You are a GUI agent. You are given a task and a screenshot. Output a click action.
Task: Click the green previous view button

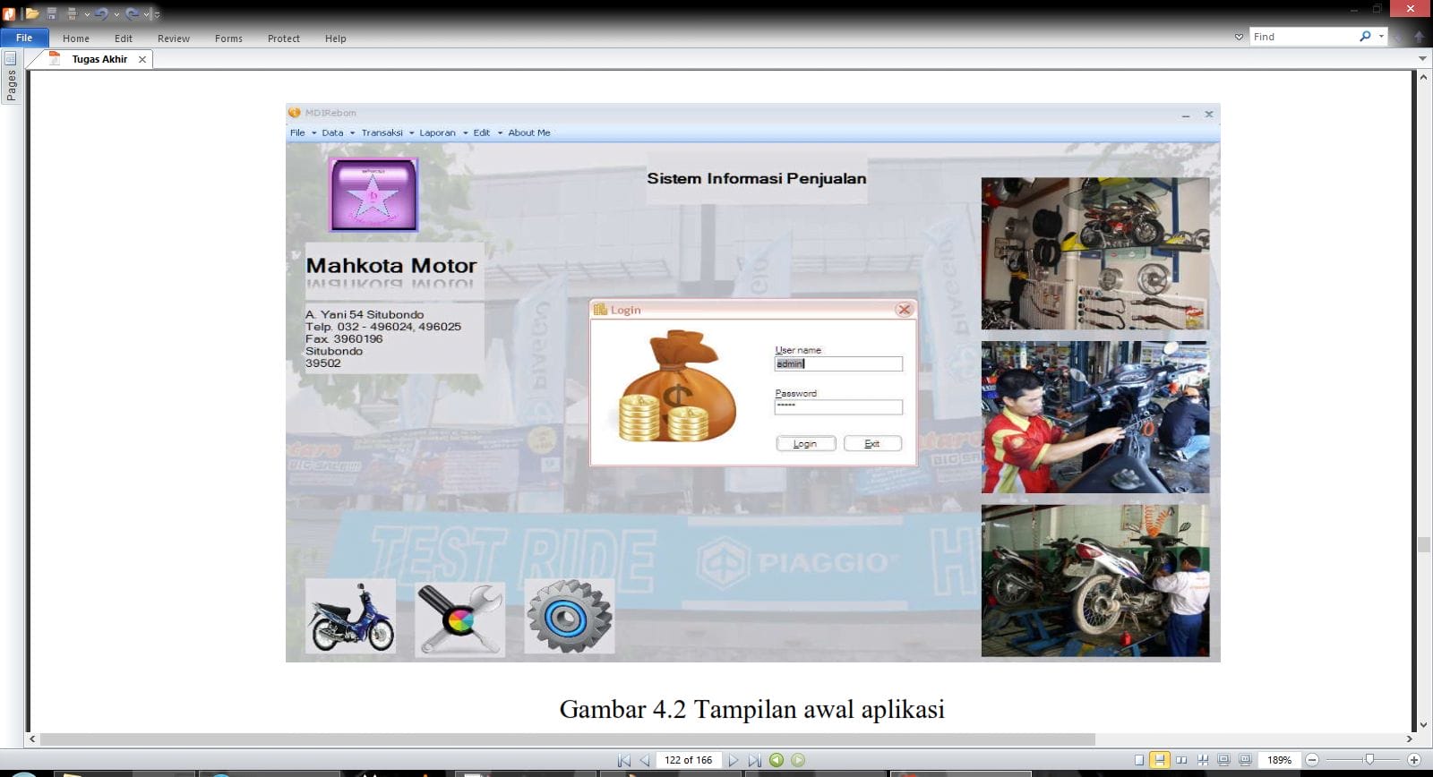(777, 760)
